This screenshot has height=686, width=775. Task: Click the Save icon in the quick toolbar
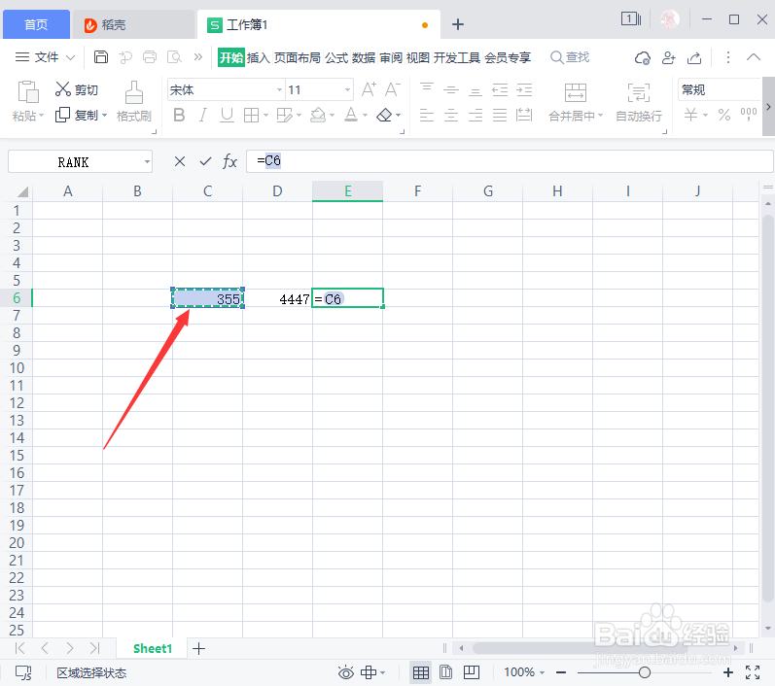click(101, 57)
